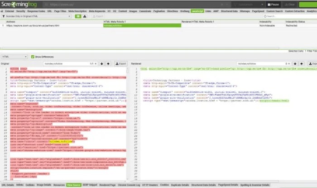
Task: Jump to previous match arrow in Original pane
Action: pos(108,64)
